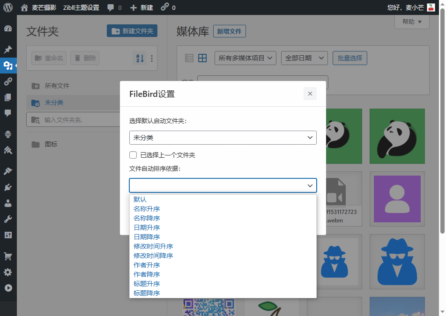Click the A-Z sort folders icon

pyautogui.click(x=140, y=58)
